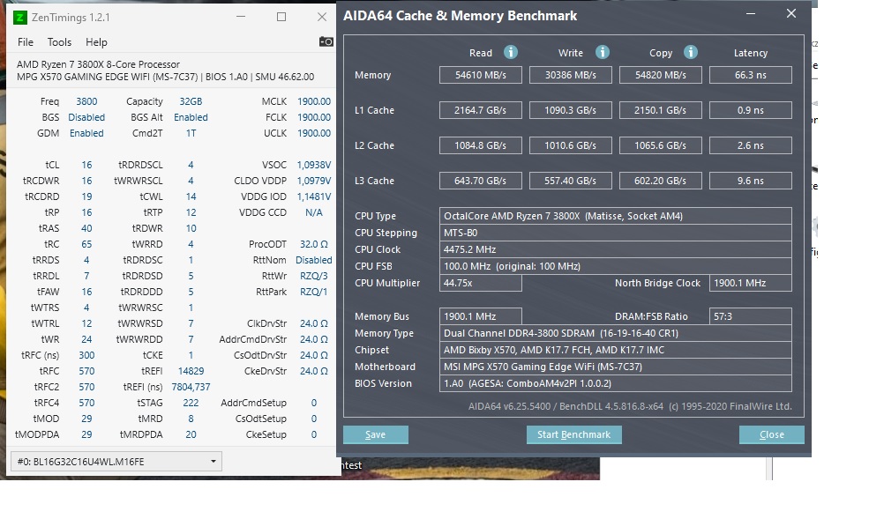The height and width of the screenshot is (519, 884).
Task: Click the Start Benchmark button
Action: tap(574, 434)
